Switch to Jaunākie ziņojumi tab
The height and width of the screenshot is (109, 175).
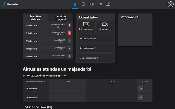click(x=61, y=18)
